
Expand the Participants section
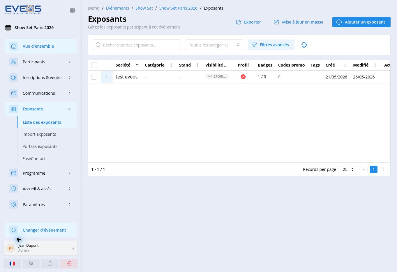point(40,62)
